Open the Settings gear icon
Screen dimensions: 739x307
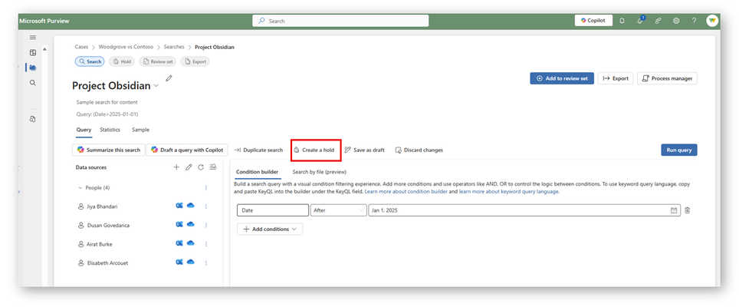(x=676, y=21)
